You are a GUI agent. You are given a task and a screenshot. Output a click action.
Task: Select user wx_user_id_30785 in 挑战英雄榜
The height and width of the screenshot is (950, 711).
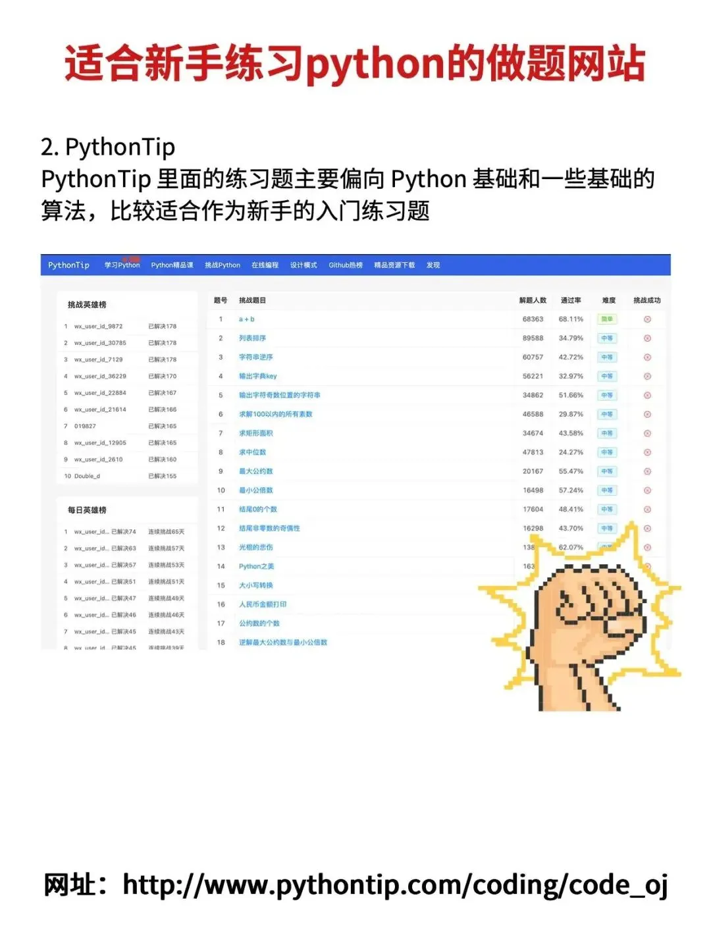100,343
